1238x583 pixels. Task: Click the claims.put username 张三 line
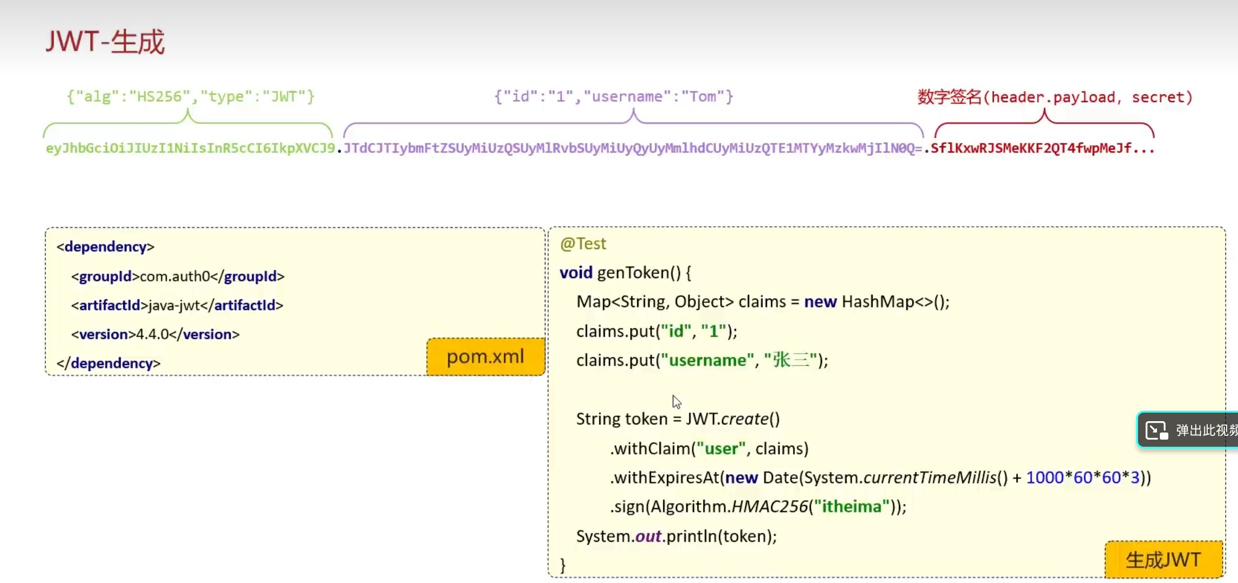(x=702, y=360)
